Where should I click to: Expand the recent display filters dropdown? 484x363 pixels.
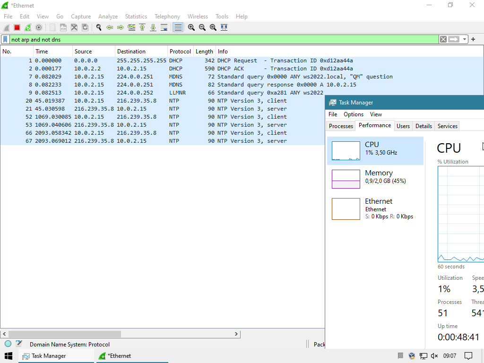[x=465, y=40]
